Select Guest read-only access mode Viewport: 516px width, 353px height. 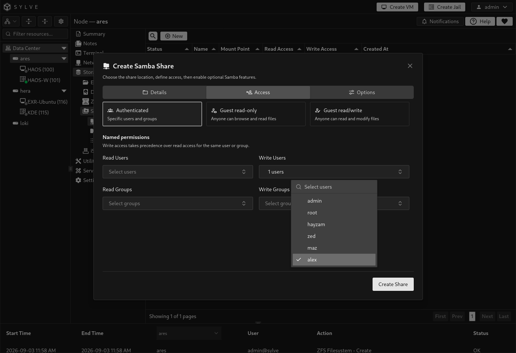256,114
